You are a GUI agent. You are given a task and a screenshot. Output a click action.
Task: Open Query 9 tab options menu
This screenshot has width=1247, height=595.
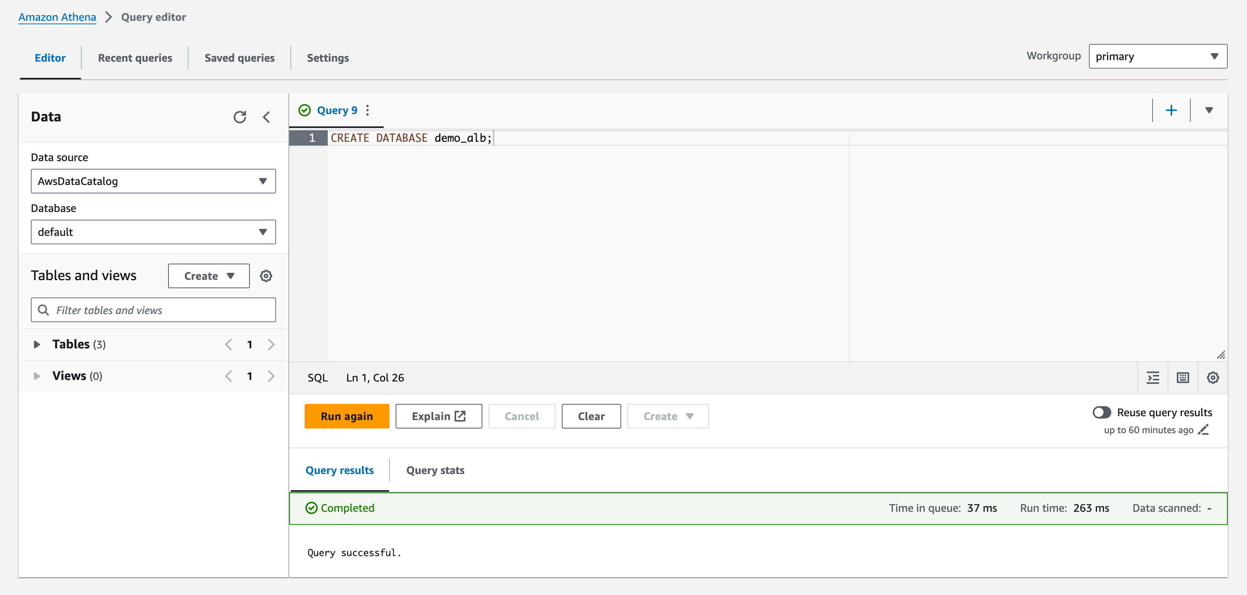pyautogui.click(x=367, y=110)
